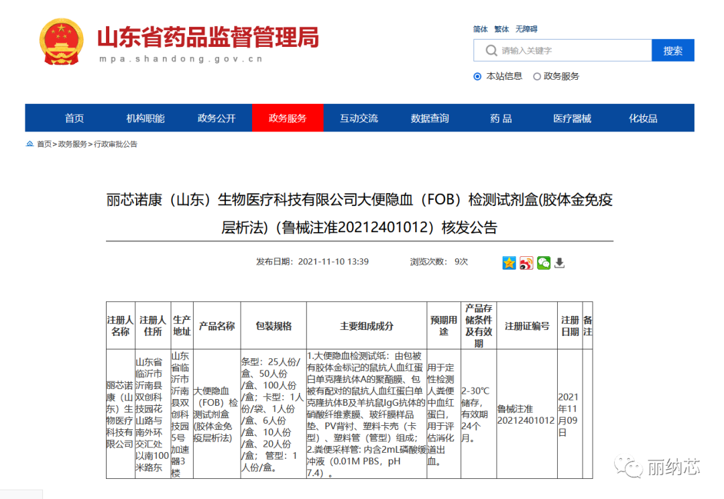Go to the 医疗器械 section
The height and width of the screenshot is (499, 724).
pos(572,118)
